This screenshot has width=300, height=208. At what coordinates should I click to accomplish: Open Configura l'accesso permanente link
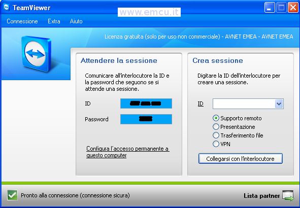(127, 152)
